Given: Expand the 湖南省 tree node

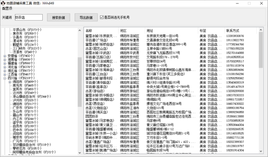Looking at the screenshot, I should (5, 60).
